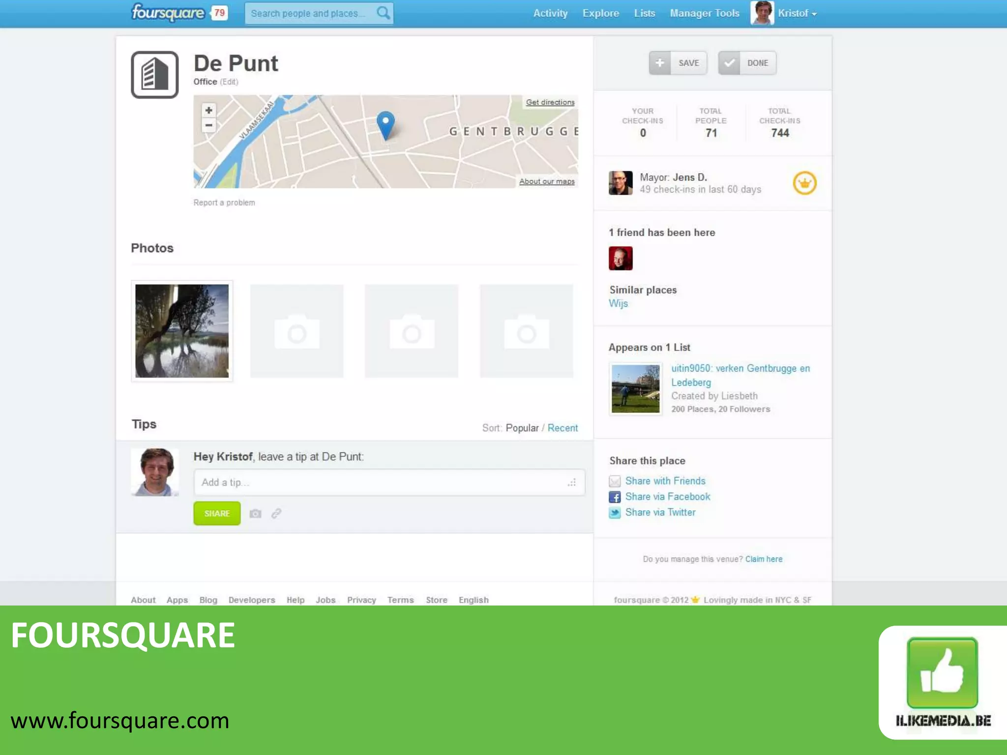Image resolution: width=1007 pixels, height=755 pixels.
Task: Open the Explore menu item
Action: coord(601,13)
